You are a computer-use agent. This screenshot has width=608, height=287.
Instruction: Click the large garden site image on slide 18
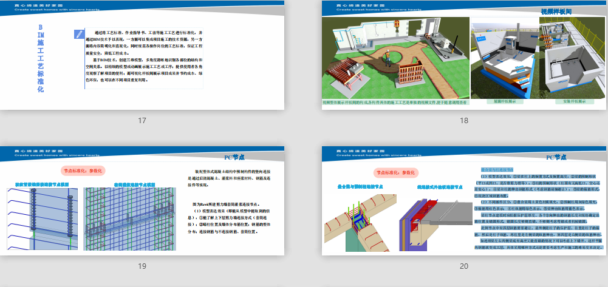pyautogui.click(x=395, y=59)
